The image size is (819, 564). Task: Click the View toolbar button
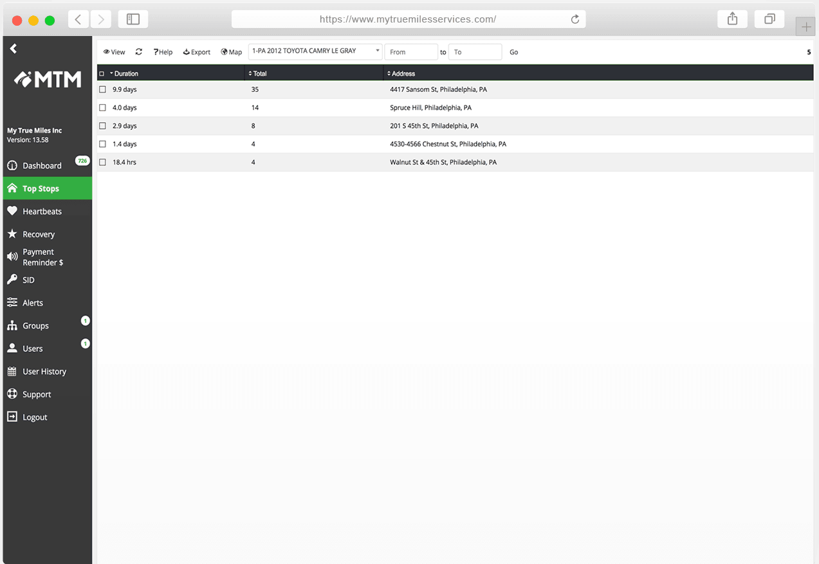pos(115,52)
